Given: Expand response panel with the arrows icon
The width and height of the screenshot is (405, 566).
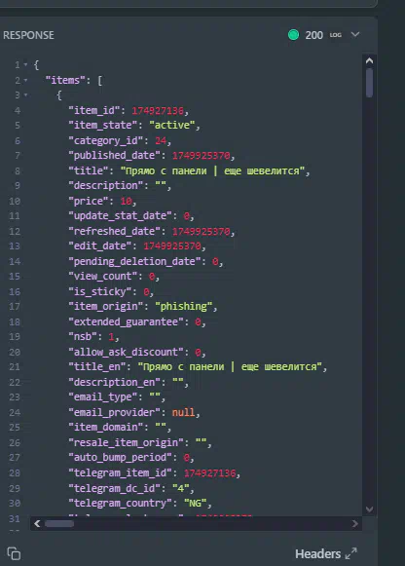Looking at the screenshot, I should click(x=350, y=553).
